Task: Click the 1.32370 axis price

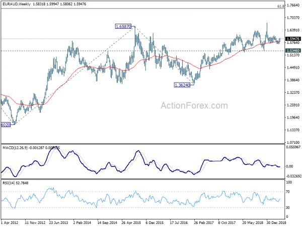Action: (x=293, y=93)
